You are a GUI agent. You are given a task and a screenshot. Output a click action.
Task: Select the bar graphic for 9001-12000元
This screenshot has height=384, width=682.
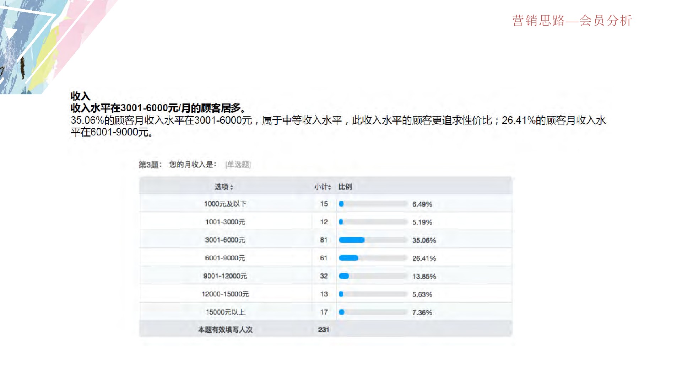[345, 276]
